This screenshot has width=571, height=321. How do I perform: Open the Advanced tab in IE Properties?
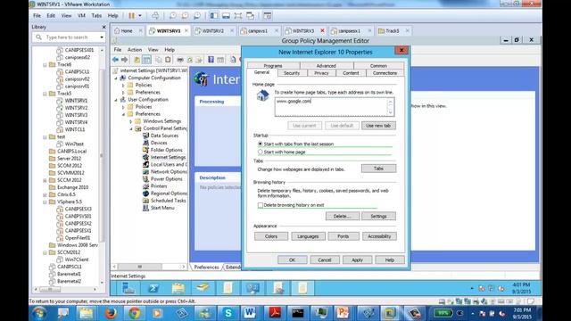coord(327,65)
